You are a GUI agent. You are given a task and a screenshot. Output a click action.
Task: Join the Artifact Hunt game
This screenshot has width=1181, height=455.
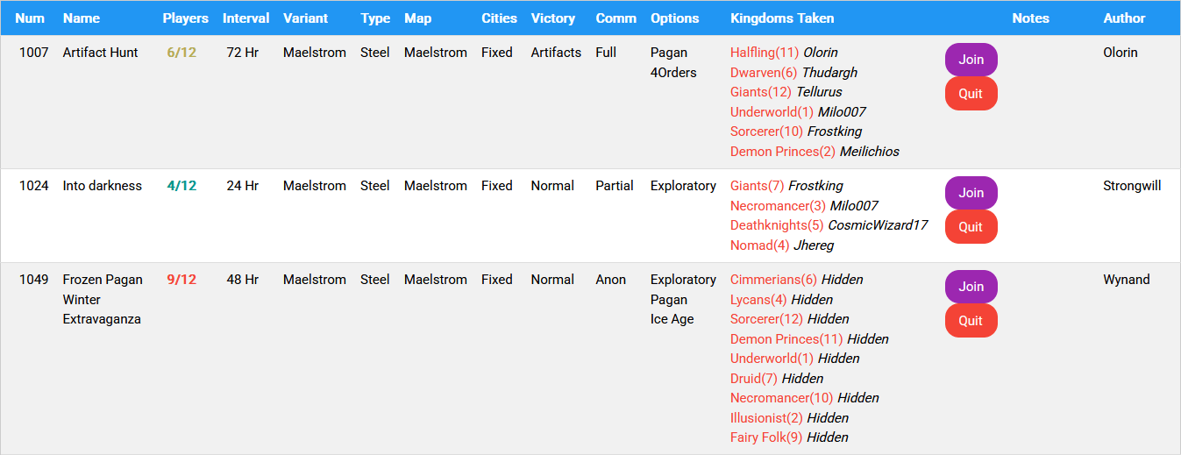click(x=971, y=60)
